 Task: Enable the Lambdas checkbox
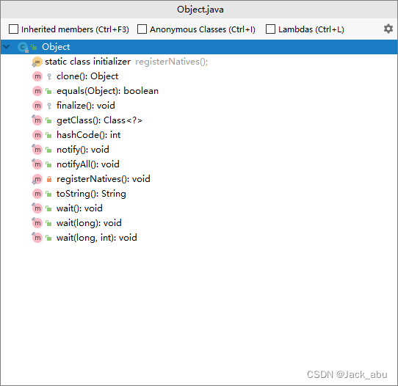pos(270,29)
